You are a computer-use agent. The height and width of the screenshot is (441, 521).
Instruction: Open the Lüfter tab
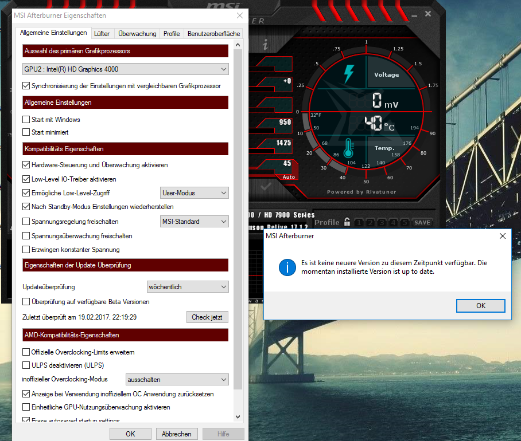click(x=102, y=34)
